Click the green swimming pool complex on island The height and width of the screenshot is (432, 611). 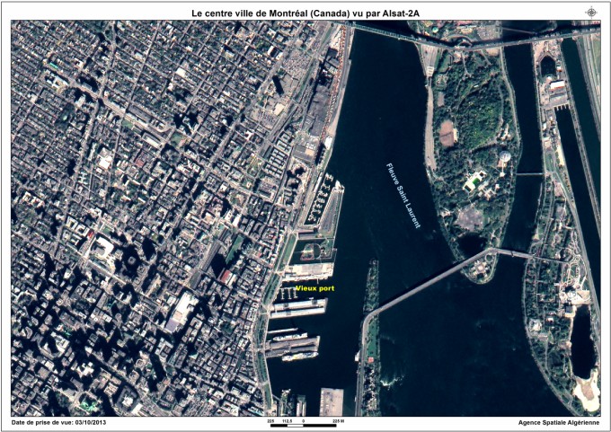point(474,181)
